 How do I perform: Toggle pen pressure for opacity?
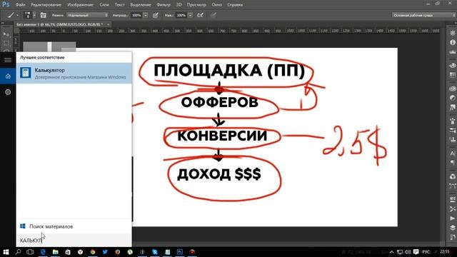(x=156, y=15)
